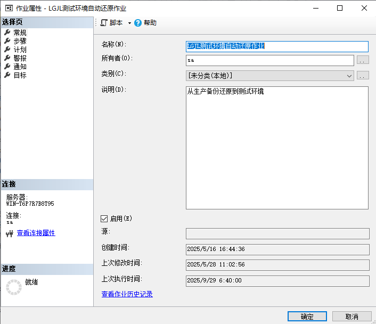Open 查看连接属性 link

[36, 233]
